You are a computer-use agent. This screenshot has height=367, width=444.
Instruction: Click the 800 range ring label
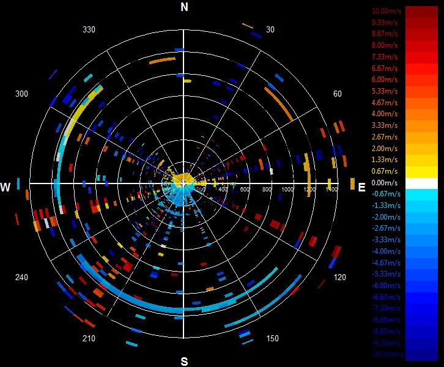pos(267,189)
